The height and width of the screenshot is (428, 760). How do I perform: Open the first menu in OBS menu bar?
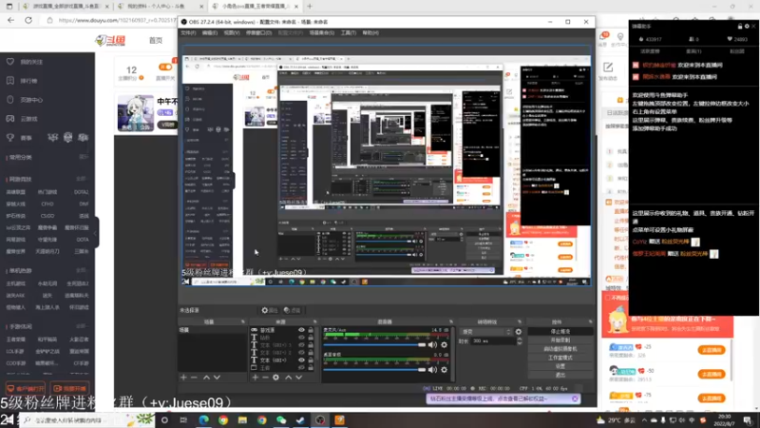pos(188,33)
